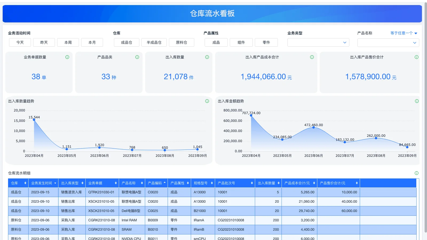Screen dimensions: 427x240
Task: Toggle the 成品仓 warehouse filter
Action: point(126,42)
